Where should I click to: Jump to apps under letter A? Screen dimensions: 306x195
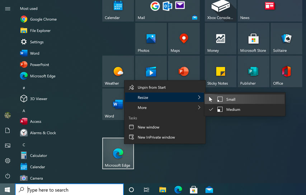click(x=24, y=111)
